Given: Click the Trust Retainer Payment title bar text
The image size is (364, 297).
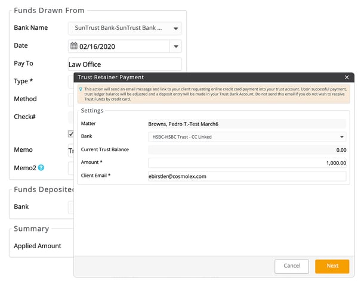Looking at the screenshot, I should click(111, 77).
